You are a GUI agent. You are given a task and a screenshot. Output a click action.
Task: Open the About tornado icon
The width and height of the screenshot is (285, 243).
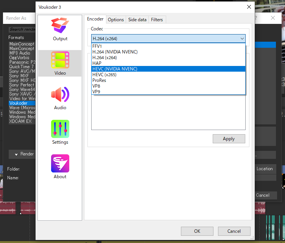point(60,164)
